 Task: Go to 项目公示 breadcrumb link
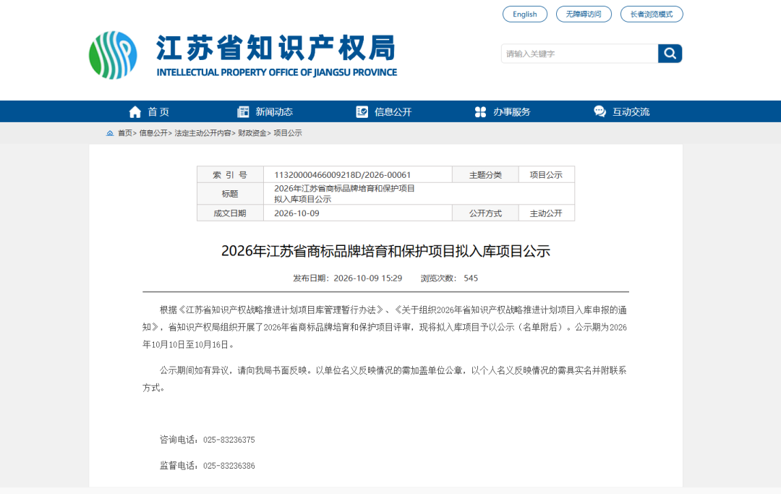click(287, 133)
